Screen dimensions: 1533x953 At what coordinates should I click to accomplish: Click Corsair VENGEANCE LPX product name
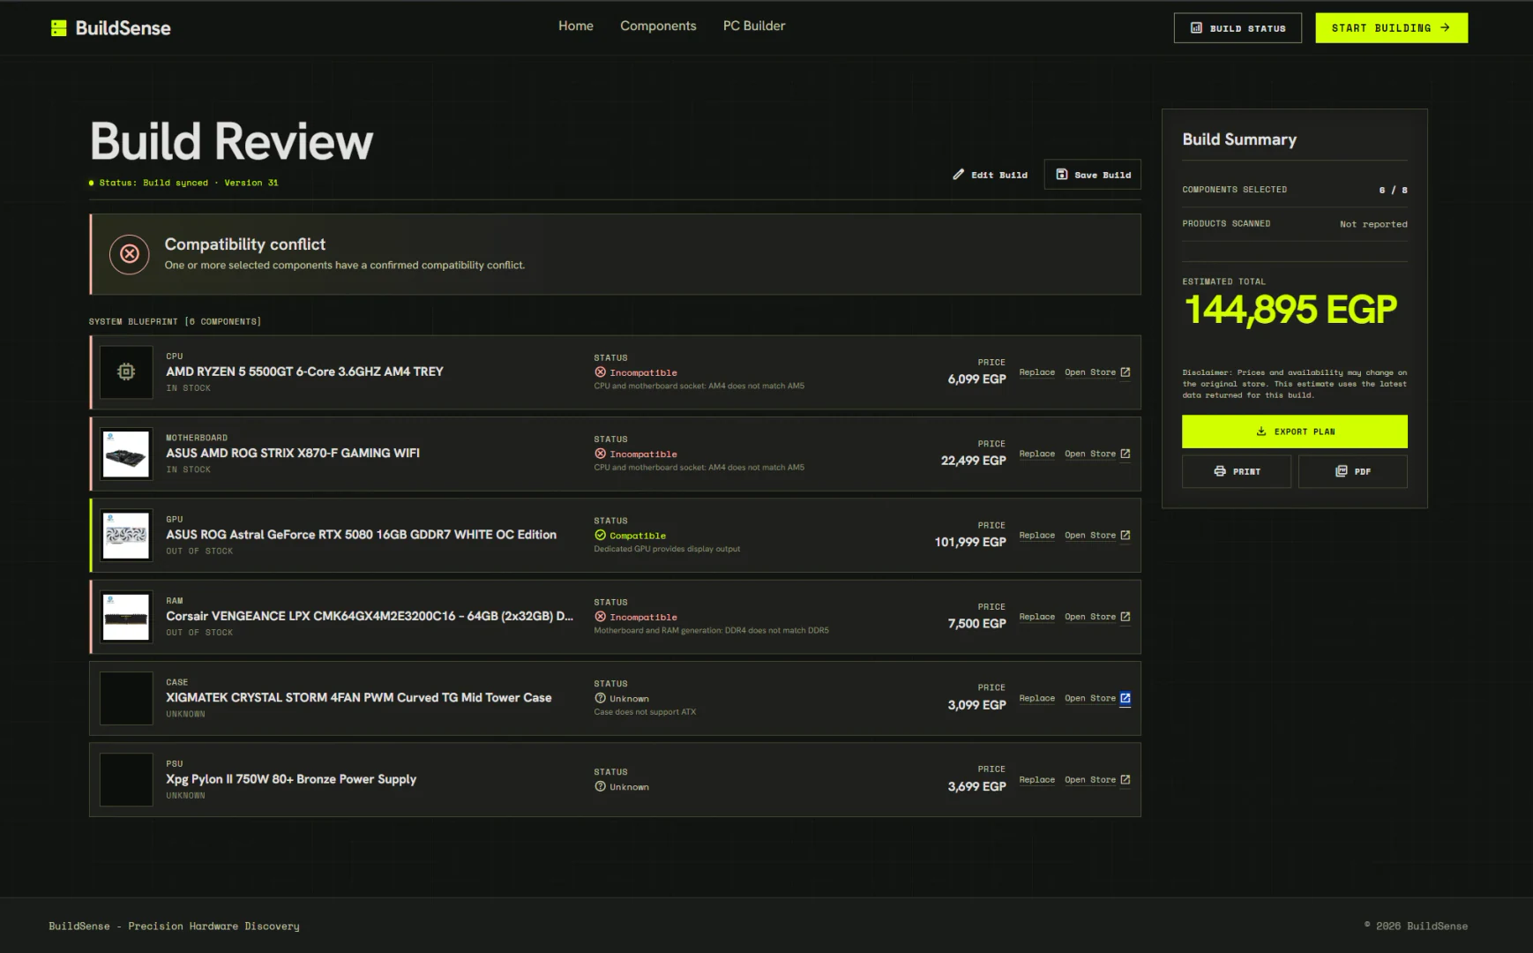pyautogui.click(x=370, y=616)
